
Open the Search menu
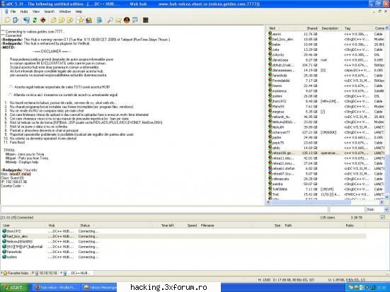[x=49, y=11]
